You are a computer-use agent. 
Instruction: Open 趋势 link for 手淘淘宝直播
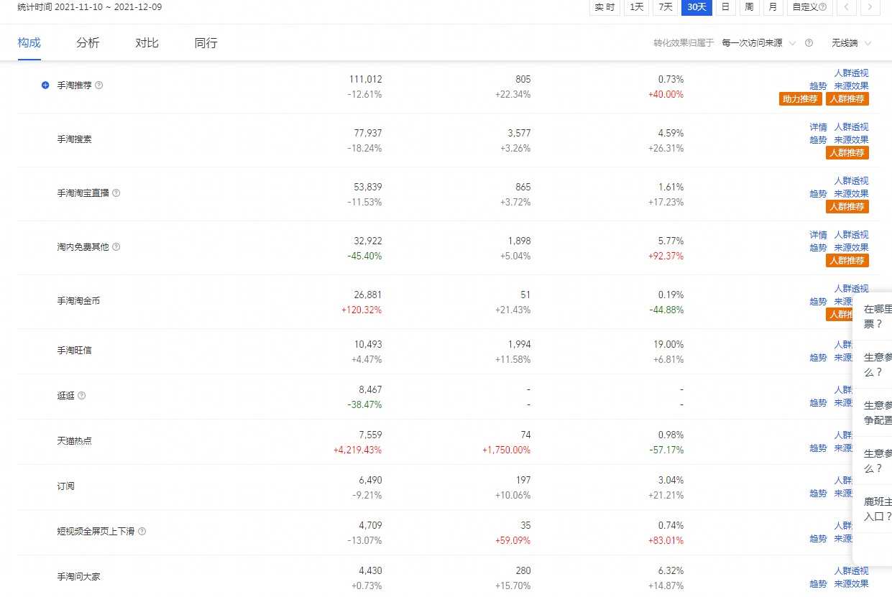(x=818, y=194)
